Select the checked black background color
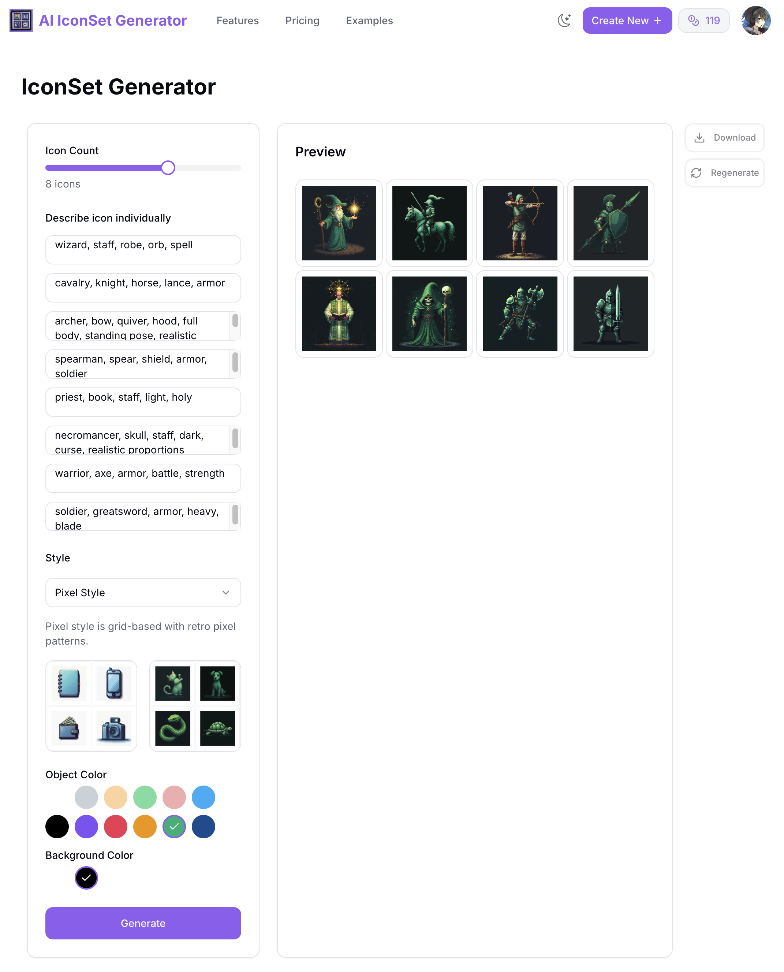 [86, 877]
